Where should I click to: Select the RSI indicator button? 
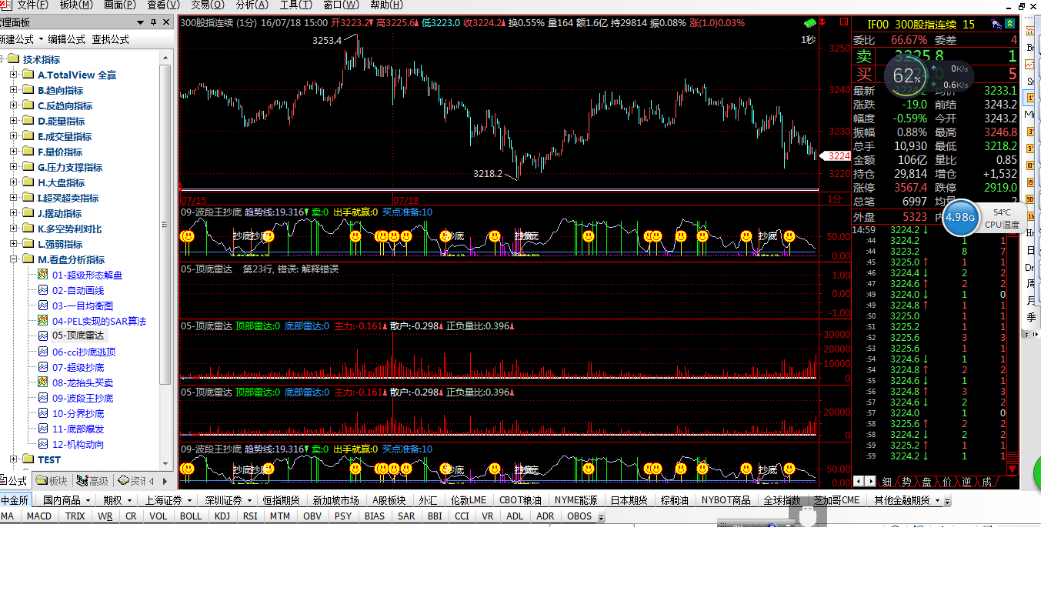(x=250, y=516)
